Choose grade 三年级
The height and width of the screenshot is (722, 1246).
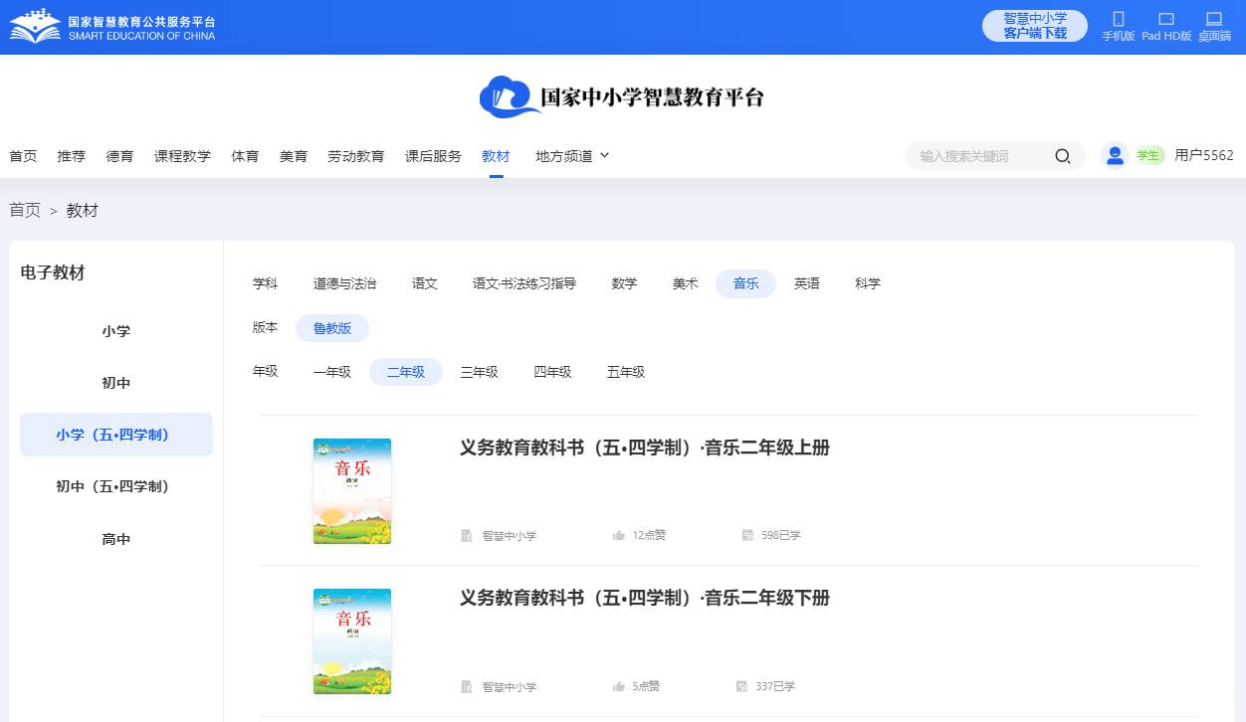[479, 372]
